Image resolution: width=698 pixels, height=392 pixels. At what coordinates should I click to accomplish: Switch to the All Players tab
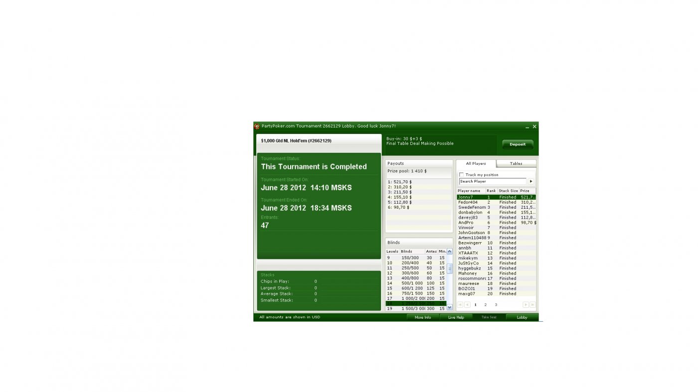(x=476, y=163)
